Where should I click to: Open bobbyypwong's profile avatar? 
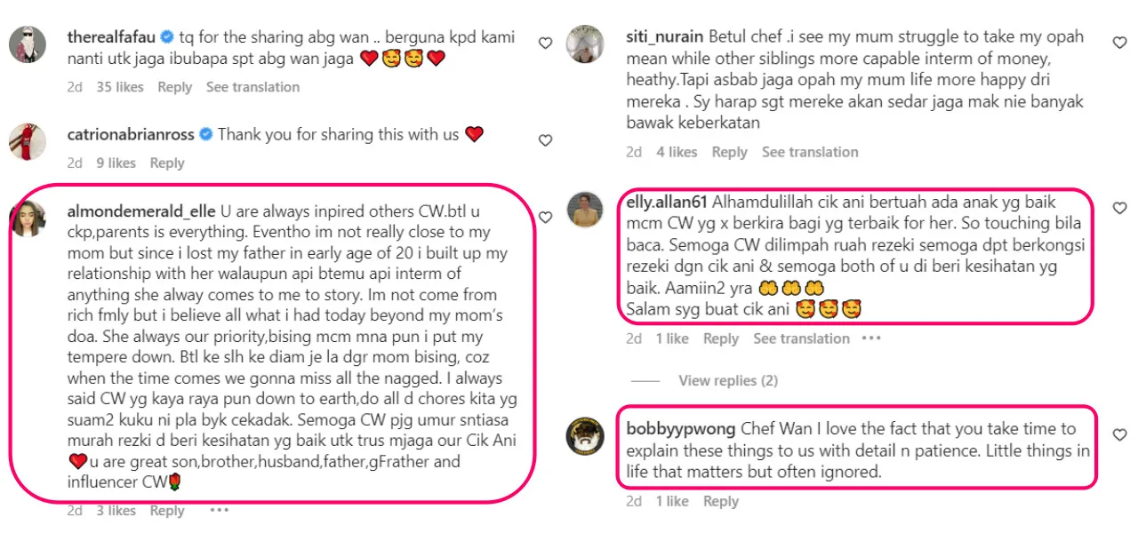(x=586, y=435)
